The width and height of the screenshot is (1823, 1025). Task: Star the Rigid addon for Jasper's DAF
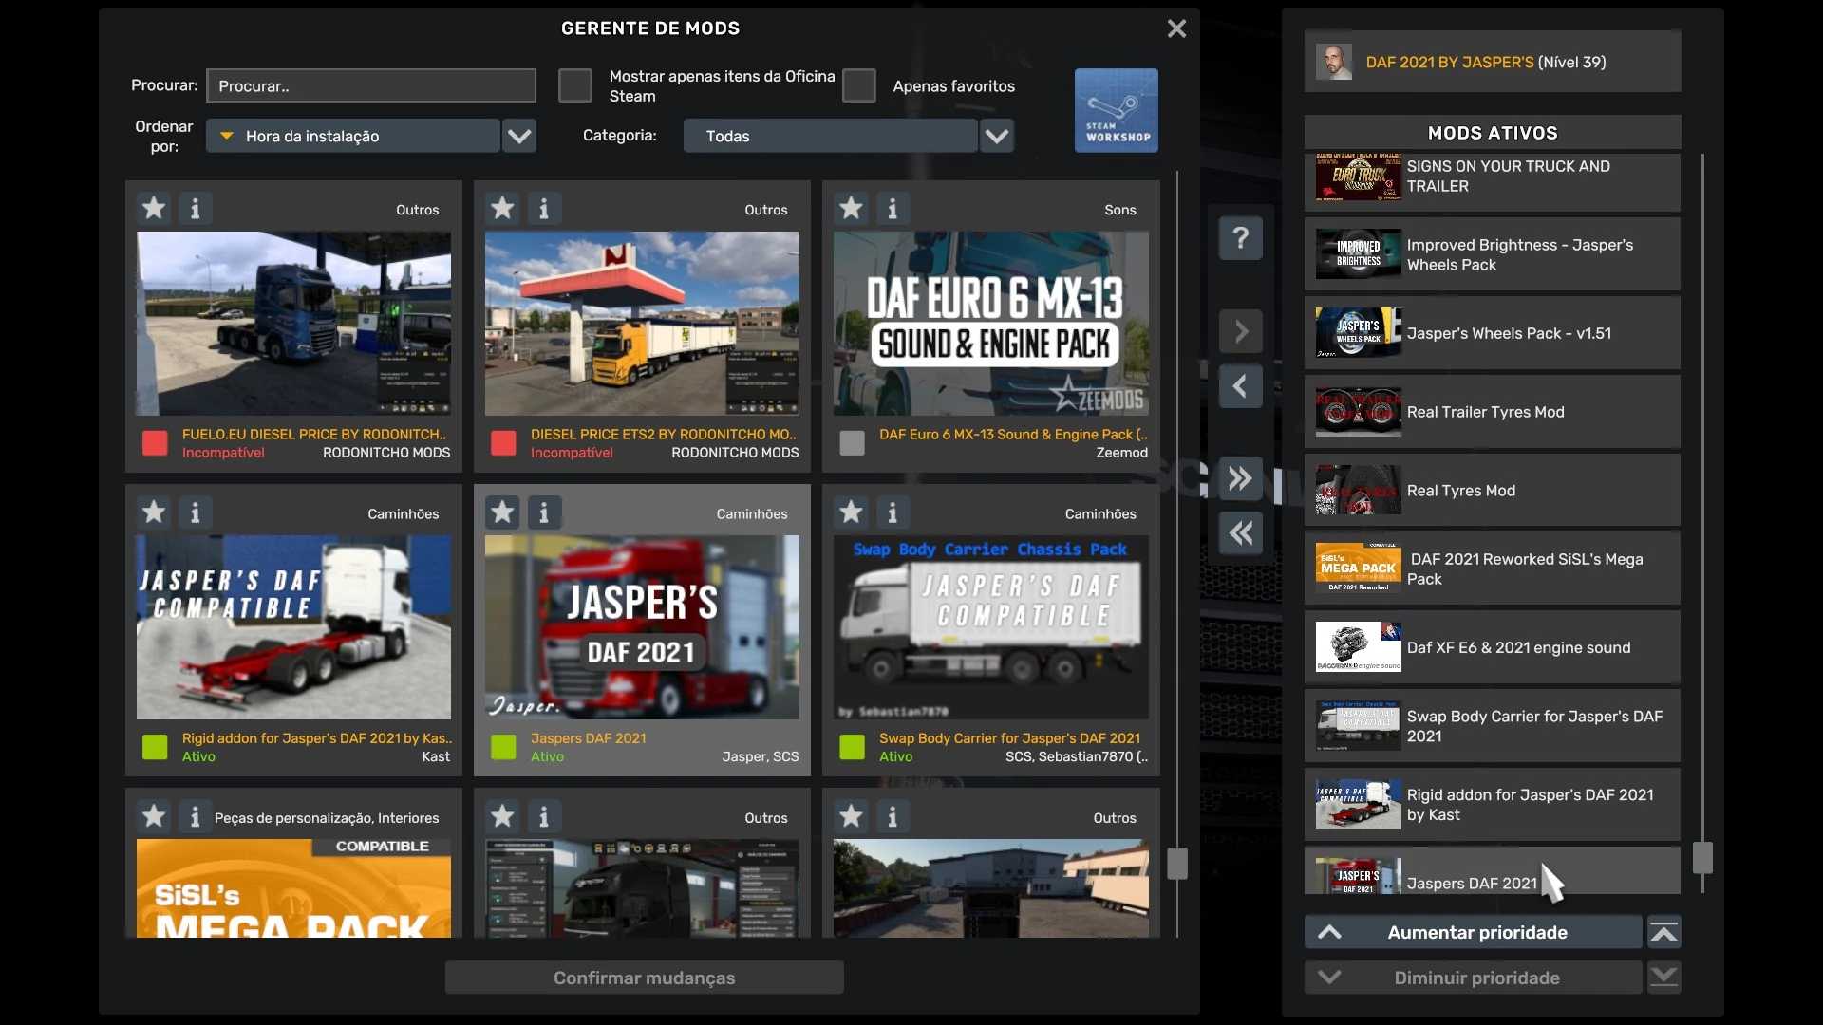pyautogui.click(x=154, y=512)
